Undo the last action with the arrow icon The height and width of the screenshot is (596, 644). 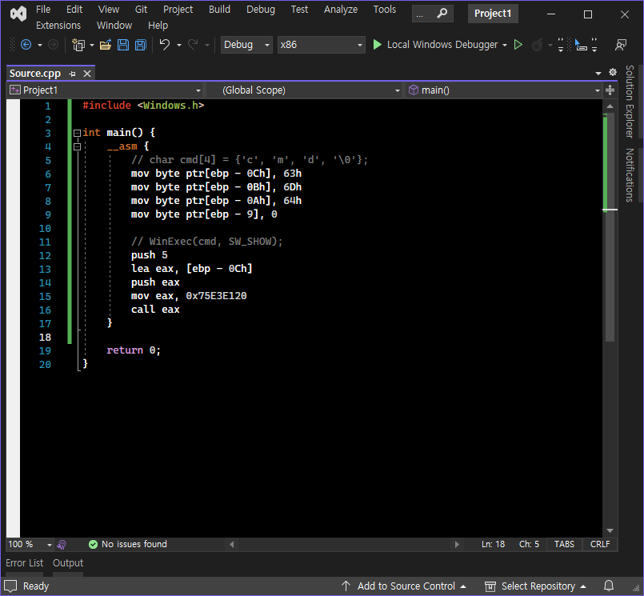165,44
